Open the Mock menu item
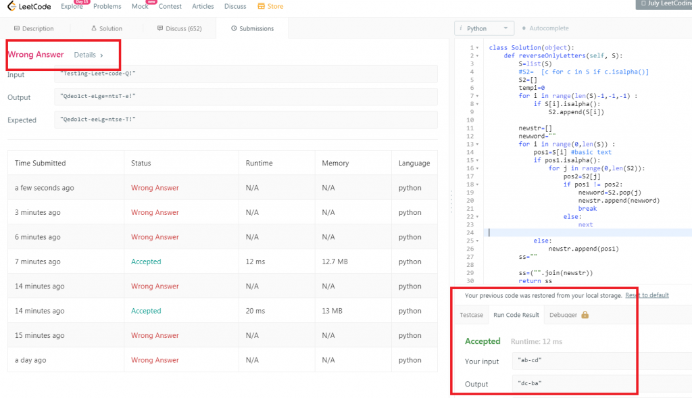Screen dimensions: 692x398 coord(140,6)
